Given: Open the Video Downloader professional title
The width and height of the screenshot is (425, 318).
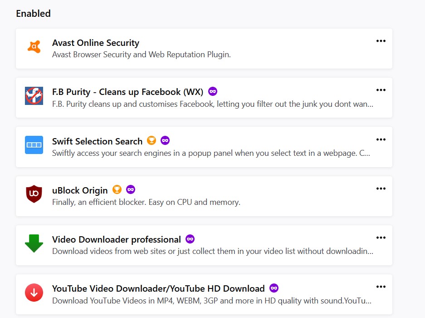Looking at the screenshot, I should click(x=117, y=239).
